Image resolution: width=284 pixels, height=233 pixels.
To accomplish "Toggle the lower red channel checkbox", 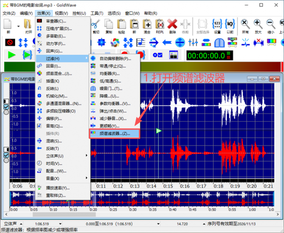I will coord(6,155).
